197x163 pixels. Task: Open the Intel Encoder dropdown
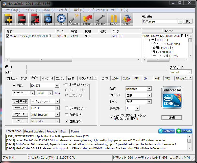point(57,115)
